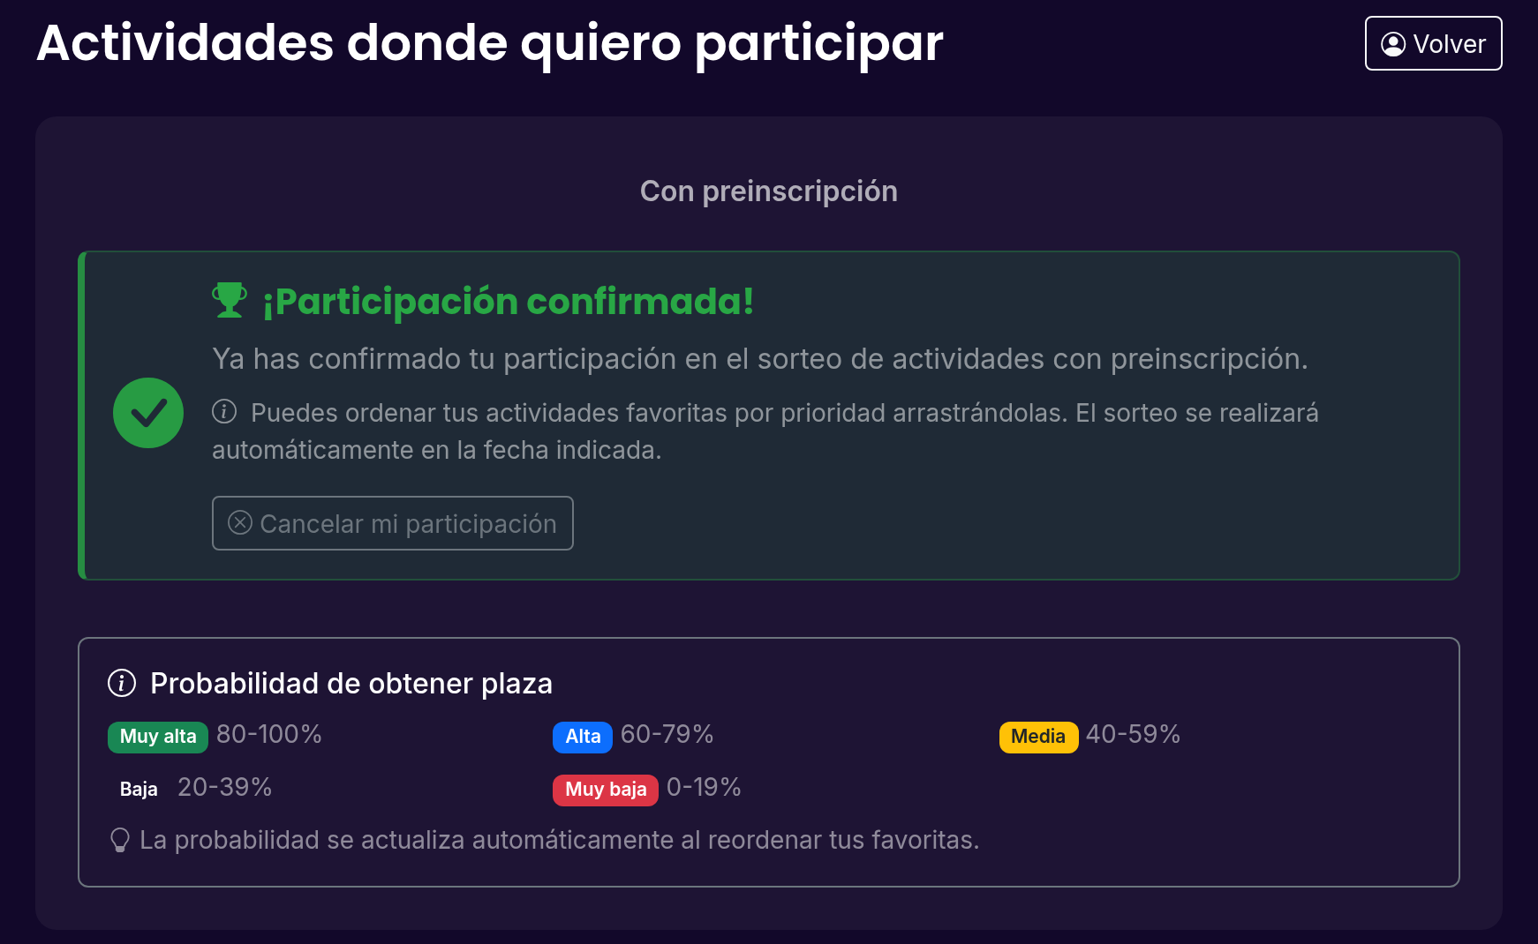
Task: Select the blue 'Alta' badge
Action: coord(583,737)
